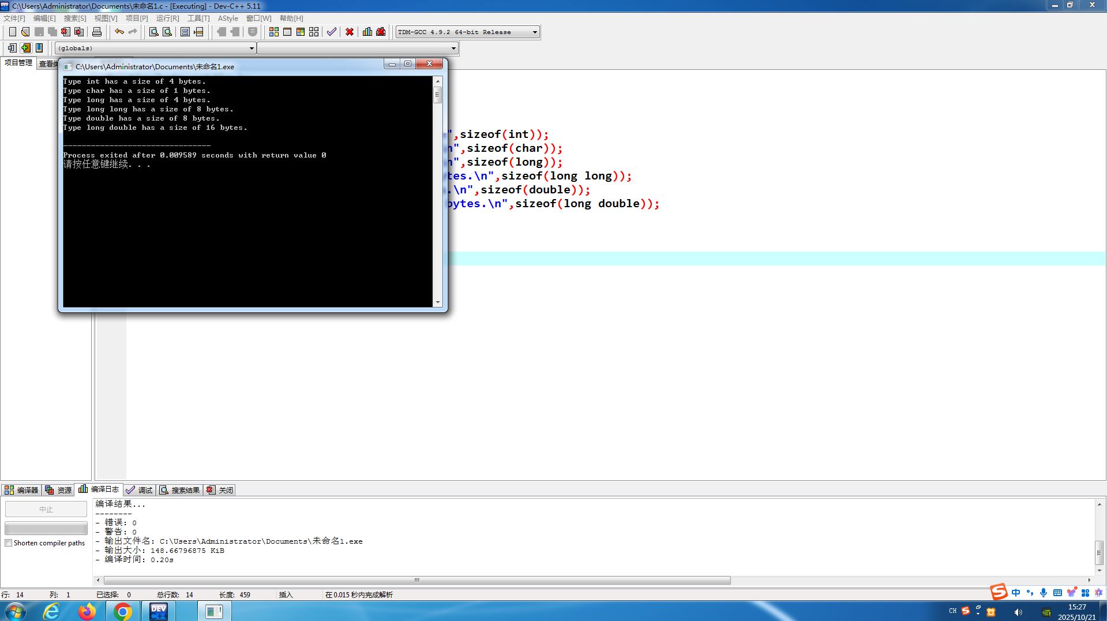
Task: Click the first icon in the second toolbar row
Action: pyautogui.click(x=12, y=48)
